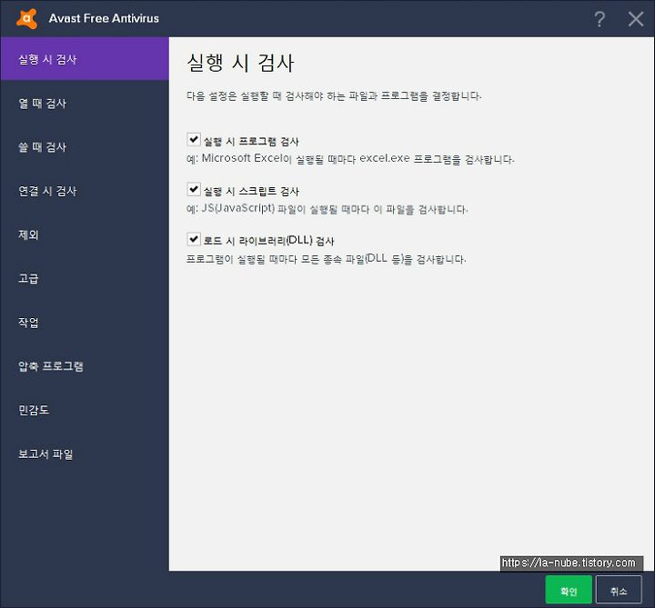The image size is (655, 608).
Task: Click the Avast Free Antivirus title text
Action: 104,18
